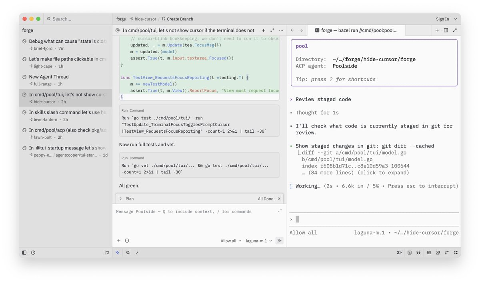
Task: Open the In skills slash command thread
Action: (66, 116)
